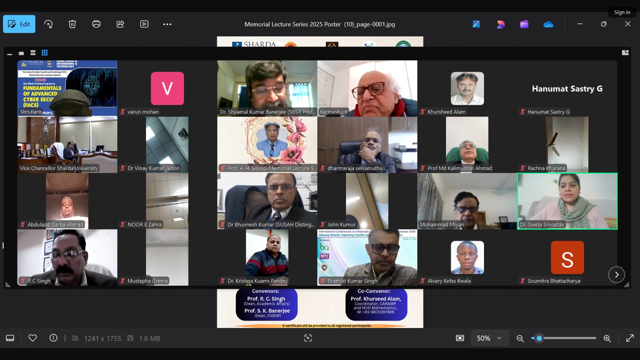
Task: Print the image via the printer icon
Action: click(96, 24)
